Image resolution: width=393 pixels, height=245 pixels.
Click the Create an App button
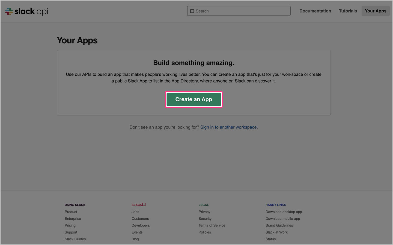click(x=193, y=99)
